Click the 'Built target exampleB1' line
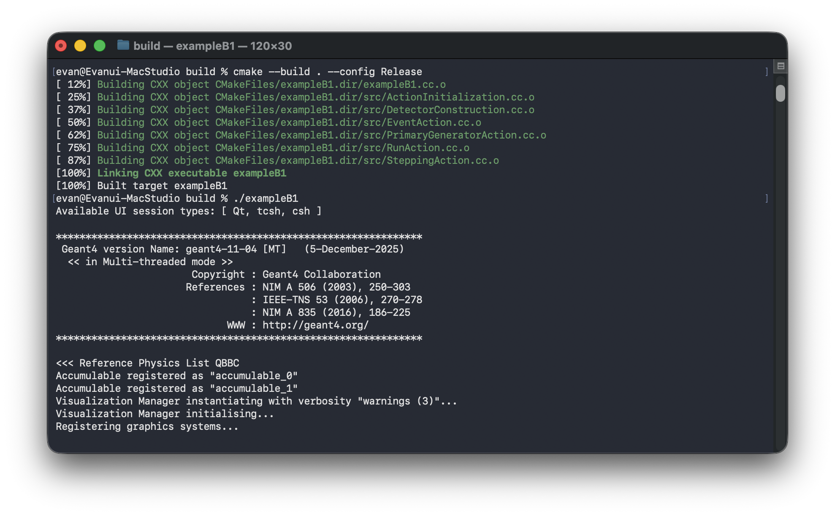835x516 pixels. pos(162,186)
